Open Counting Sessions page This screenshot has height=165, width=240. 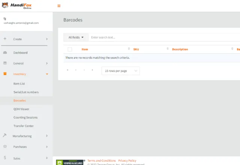pyautogui.click(x=25, y=117)
